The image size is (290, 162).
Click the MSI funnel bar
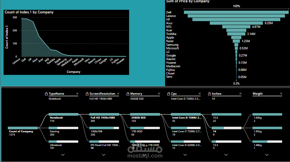tap(236, 27)
